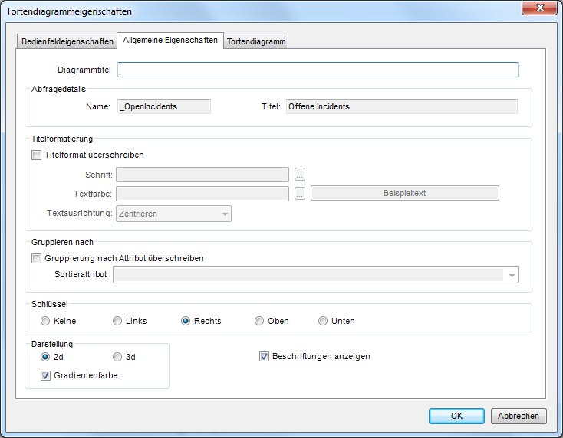This screenshot has width=563, height=438.
Task: Switch chart display to 3d
Action: [117, 357]
